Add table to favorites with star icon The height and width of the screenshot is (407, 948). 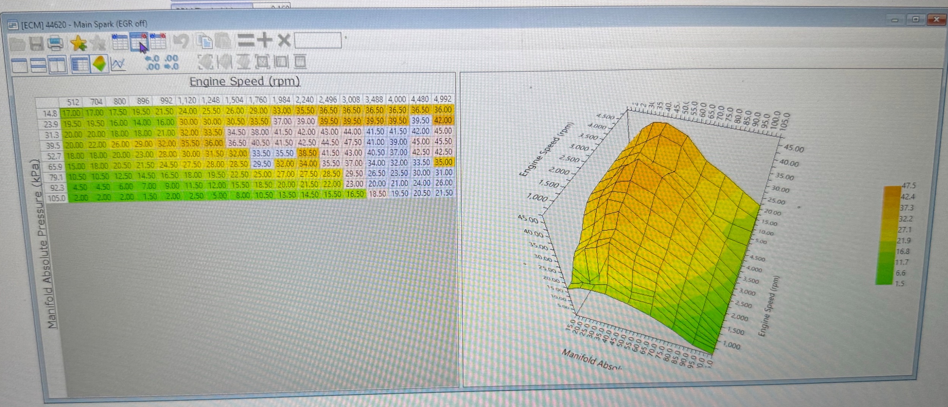tap(78, 43)
